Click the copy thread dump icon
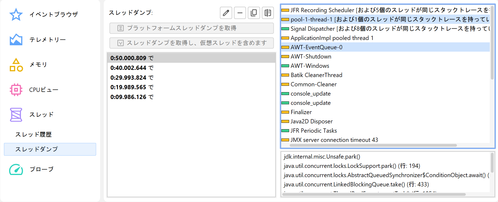The width and height of the screenshot is (498, 202). [x=254, y=13]
